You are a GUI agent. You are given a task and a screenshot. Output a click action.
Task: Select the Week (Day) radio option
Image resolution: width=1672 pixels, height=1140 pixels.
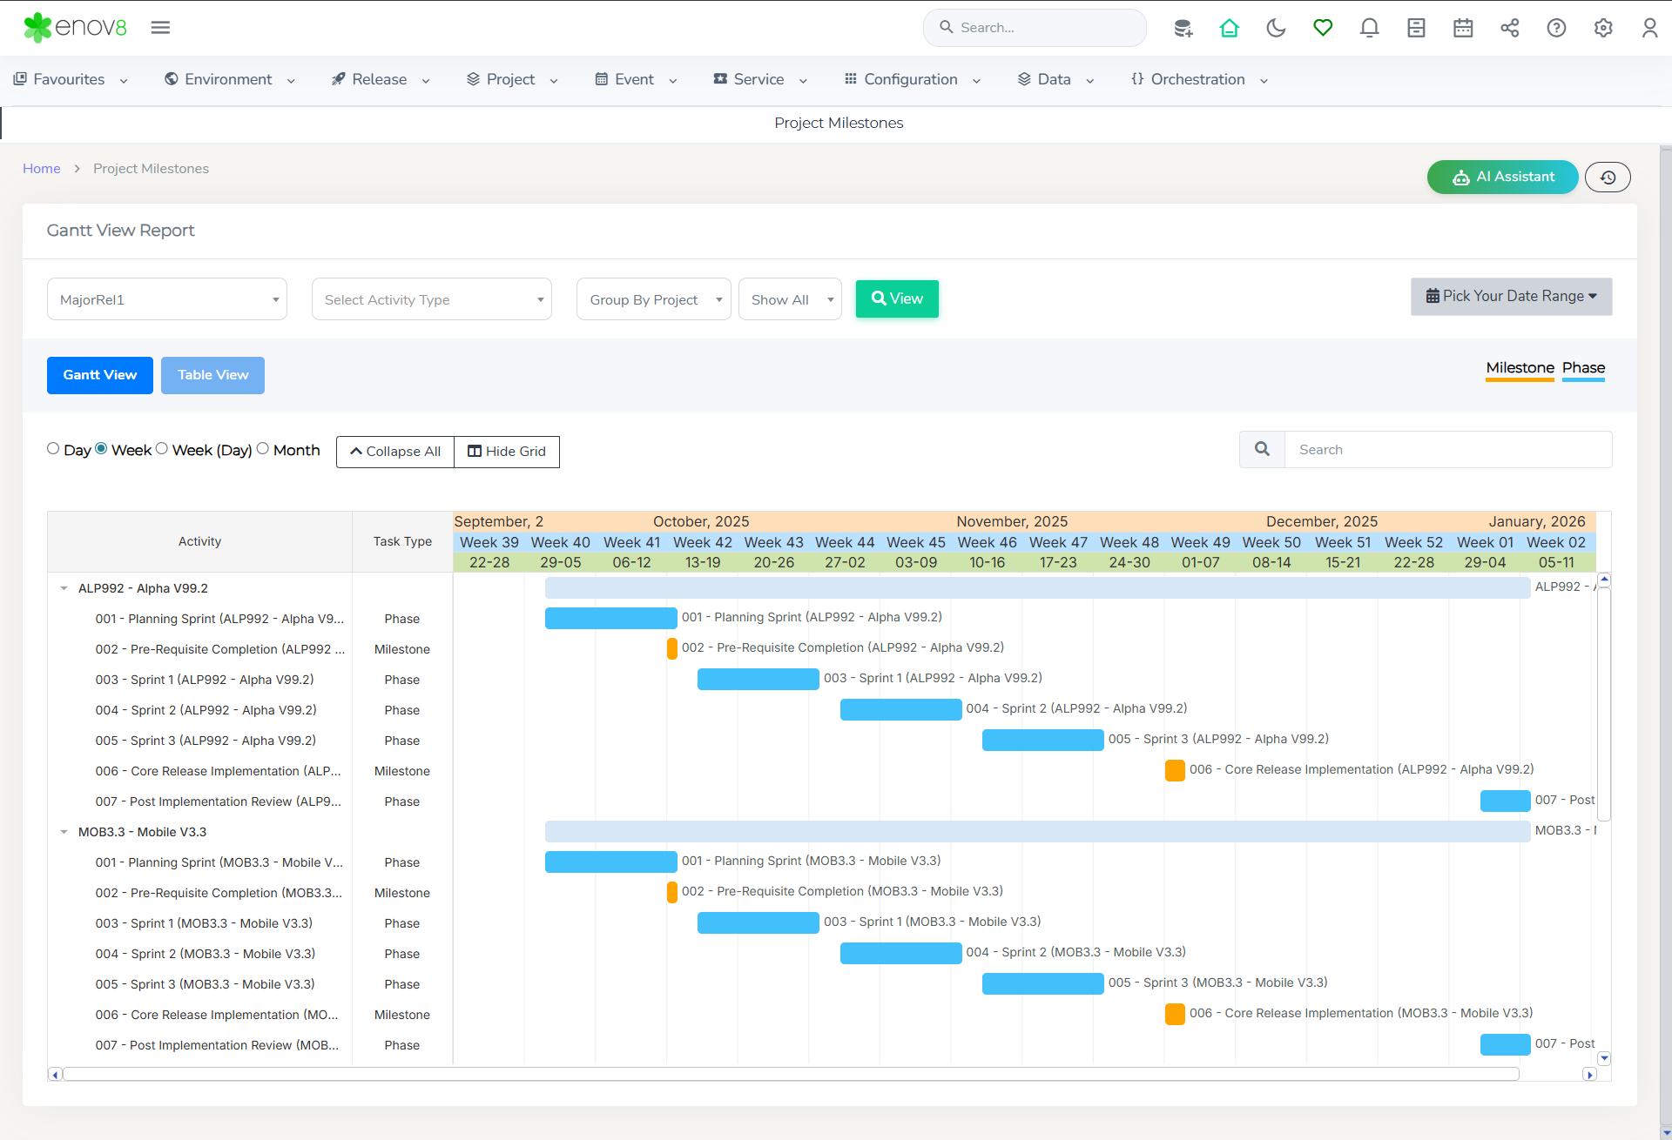(162, 449)
